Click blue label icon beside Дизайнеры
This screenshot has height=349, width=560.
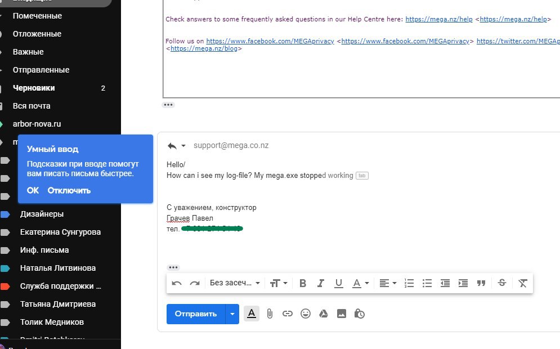tap(5, 214)
